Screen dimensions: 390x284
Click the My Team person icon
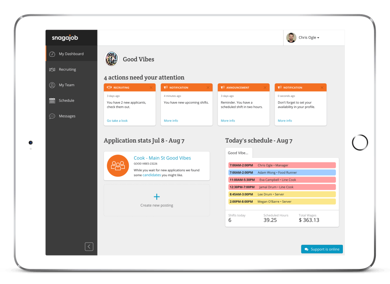[x=52, y=85]
